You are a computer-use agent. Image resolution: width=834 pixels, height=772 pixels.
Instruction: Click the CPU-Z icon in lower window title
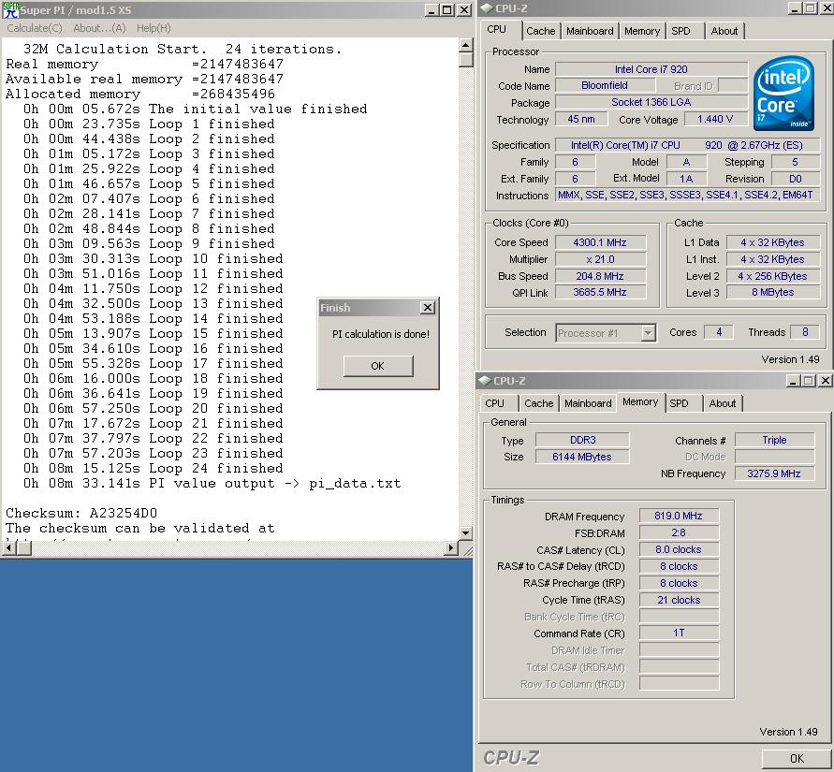[485, 381]
